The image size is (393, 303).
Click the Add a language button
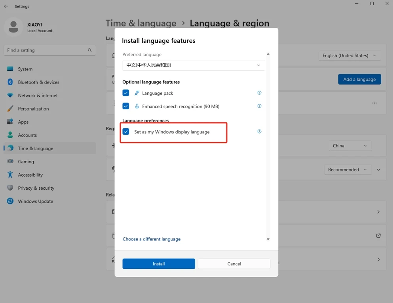359,79
